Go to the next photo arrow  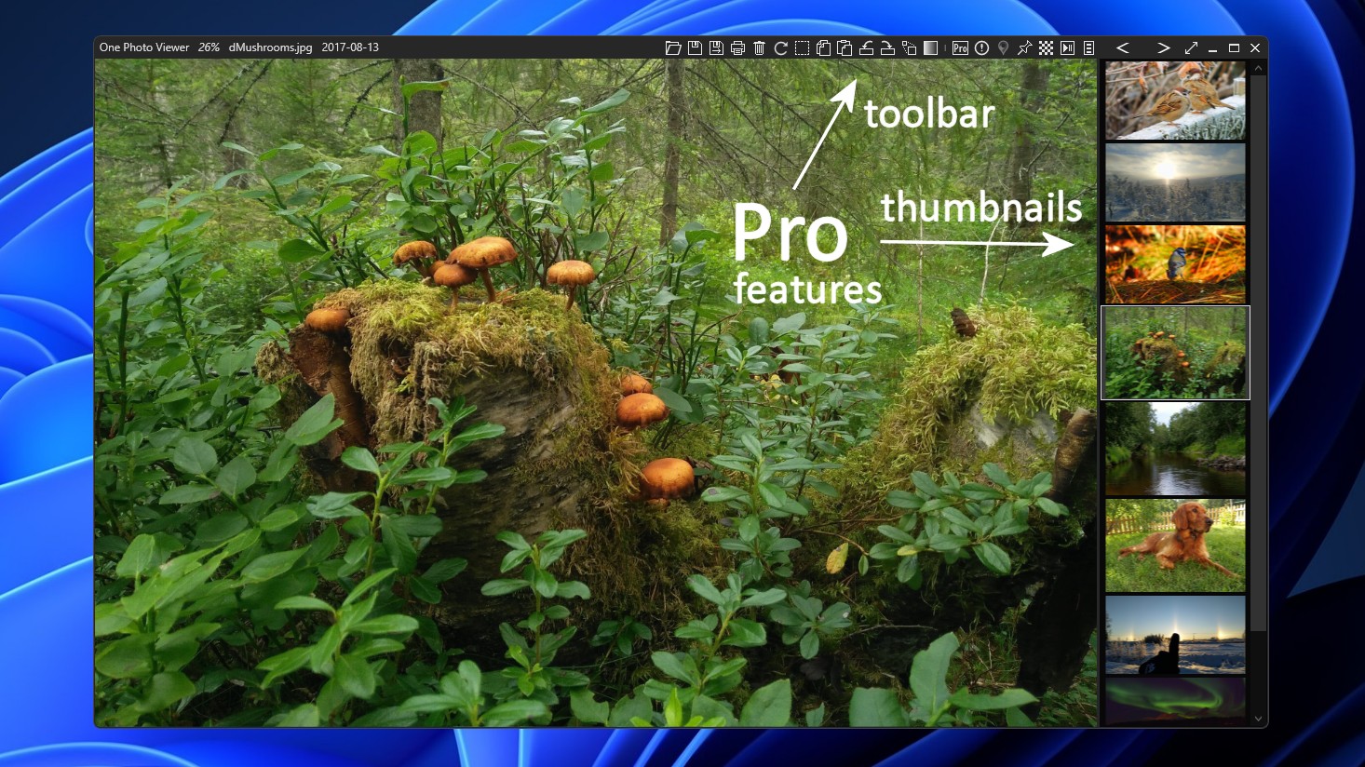click(1163, 48)
